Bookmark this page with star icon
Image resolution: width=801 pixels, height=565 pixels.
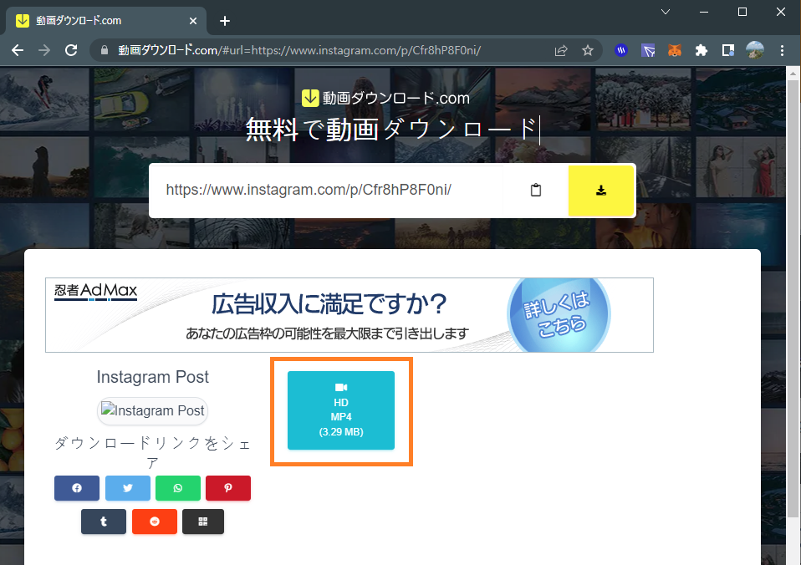[588, 50]
